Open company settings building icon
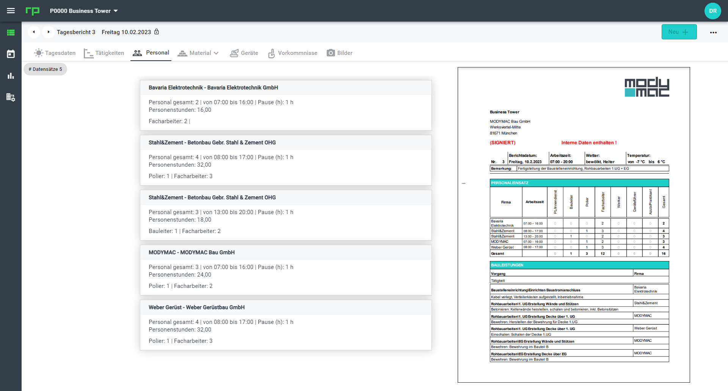728x391 pixels. 11,97
